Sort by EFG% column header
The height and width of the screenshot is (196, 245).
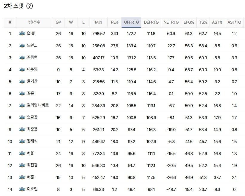point(189,22)
